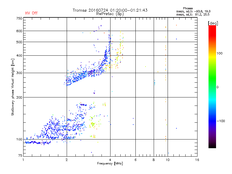The width and height of the screenshot is (232, 174).
Task: Click the 300 tick label on height axis
Action: coord(19,73)
